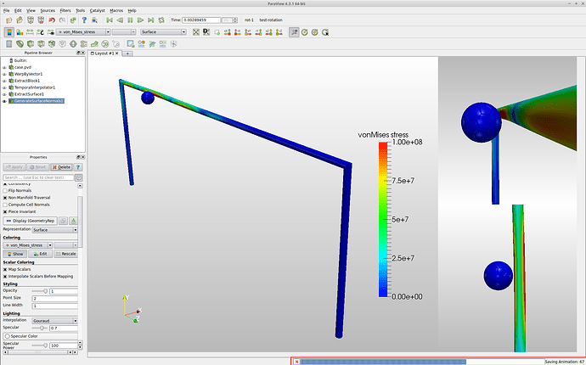Click the Delete button in Properties
The image size is (586, 365).
61,167
